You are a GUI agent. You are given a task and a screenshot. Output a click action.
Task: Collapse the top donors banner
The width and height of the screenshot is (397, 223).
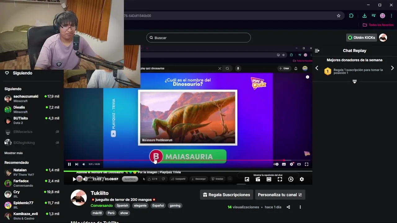point(355,81)
